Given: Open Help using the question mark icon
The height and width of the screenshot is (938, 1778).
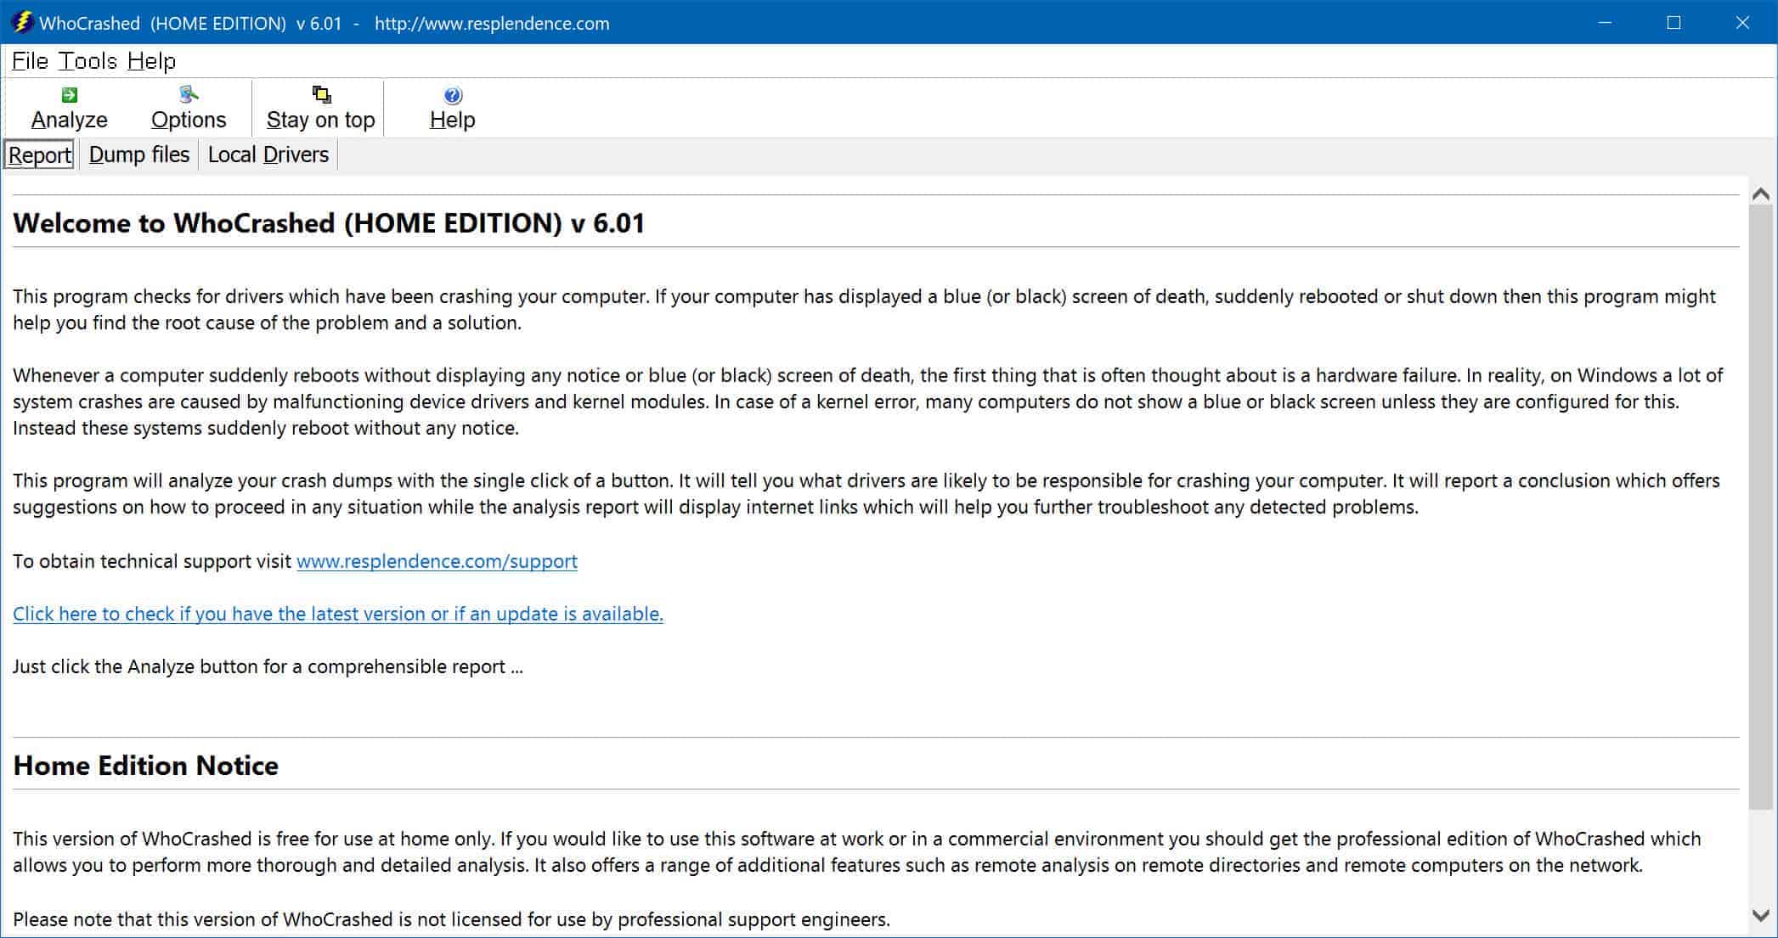Looking at the screenshot, I should tap(452, 93).
